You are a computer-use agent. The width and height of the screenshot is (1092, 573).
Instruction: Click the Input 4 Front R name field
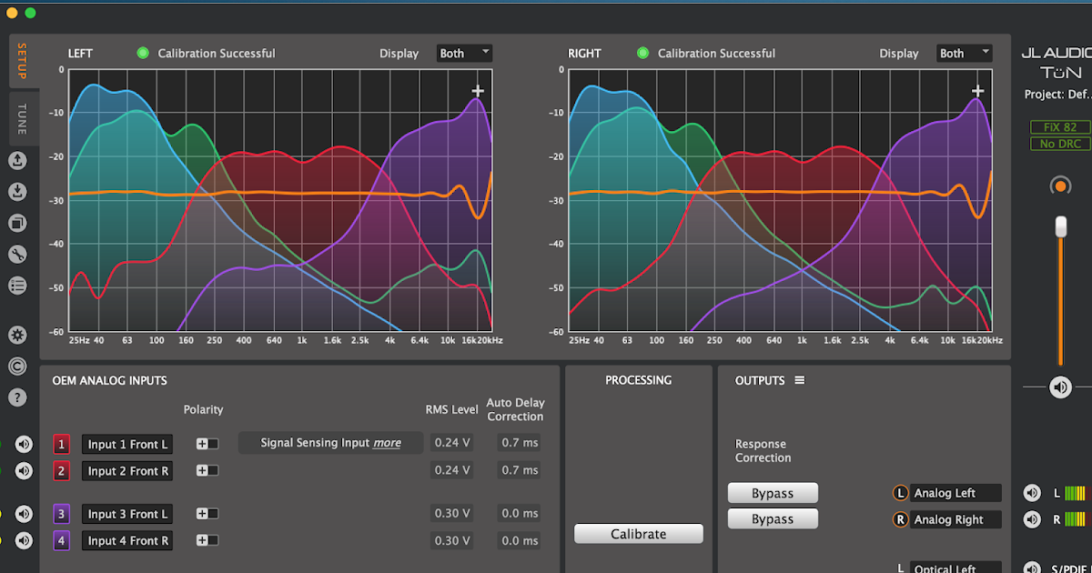click(x=127, y=541)
